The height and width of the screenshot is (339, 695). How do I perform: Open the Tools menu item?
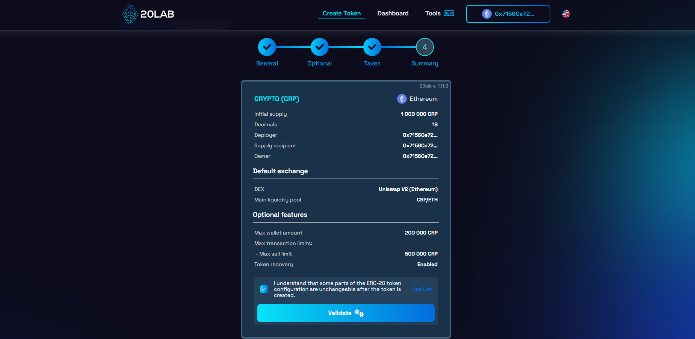coord(433,14)
